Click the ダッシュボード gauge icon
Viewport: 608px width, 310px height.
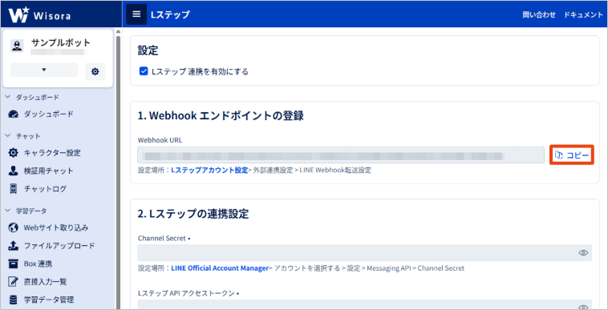pos(13,115)
